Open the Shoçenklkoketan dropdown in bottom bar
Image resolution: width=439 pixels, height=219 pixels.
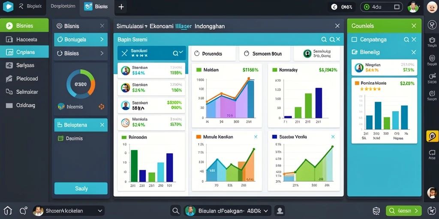point(69,210)
